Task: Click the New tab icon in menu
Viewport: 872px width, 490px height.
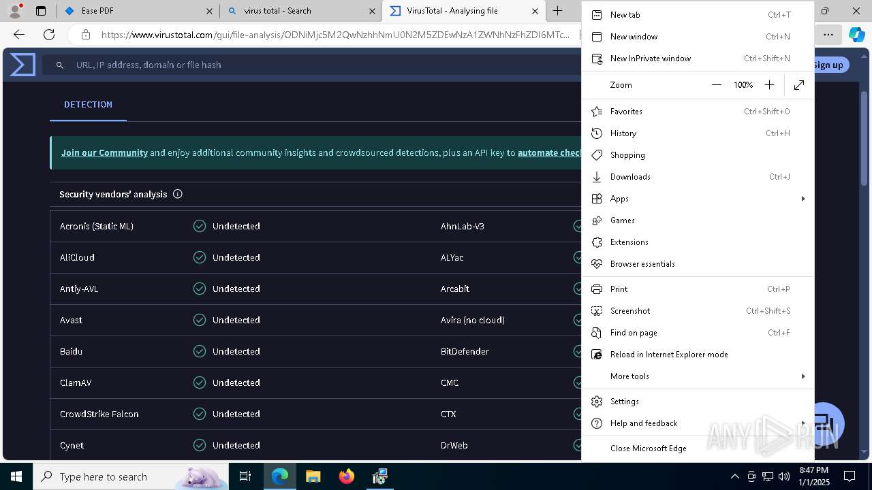Action: click(597, 15)
